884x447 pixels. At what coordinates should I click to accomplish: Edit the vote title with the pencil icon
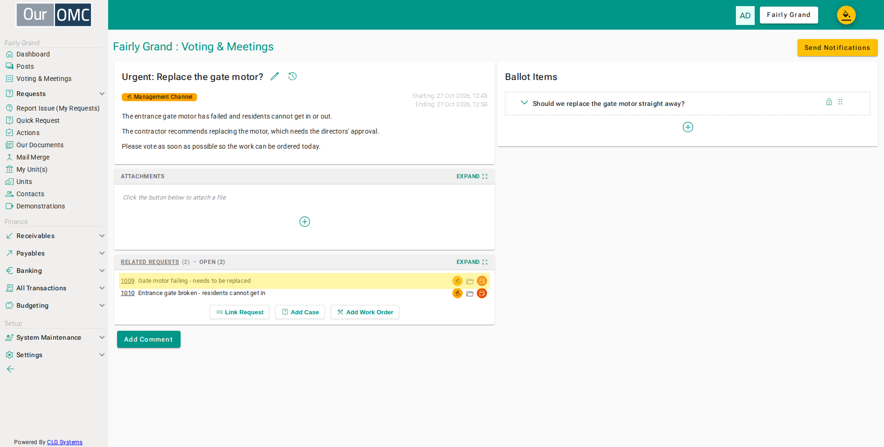point(275,76)
